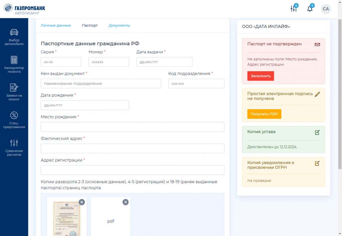
Task: Click the ООО «ДАТА ИНЛАЙФ» company title
Action: click(266, 26)
